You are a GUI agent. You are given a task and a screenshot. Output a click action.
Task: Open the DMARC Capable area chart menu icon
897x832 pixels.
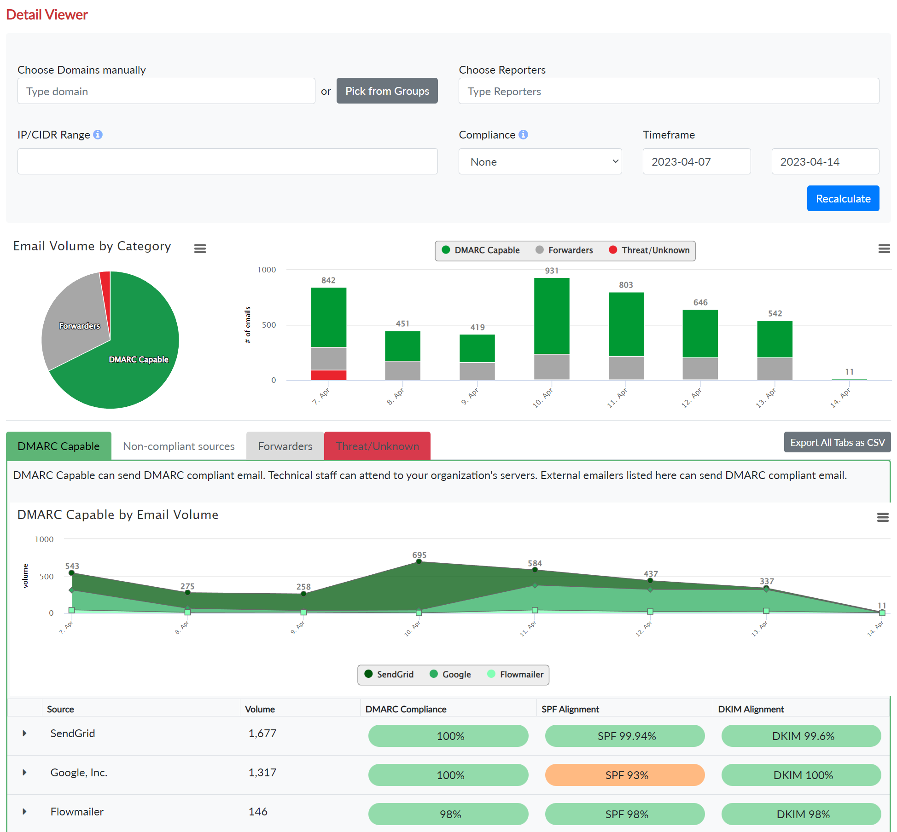[x=882, y=517]
